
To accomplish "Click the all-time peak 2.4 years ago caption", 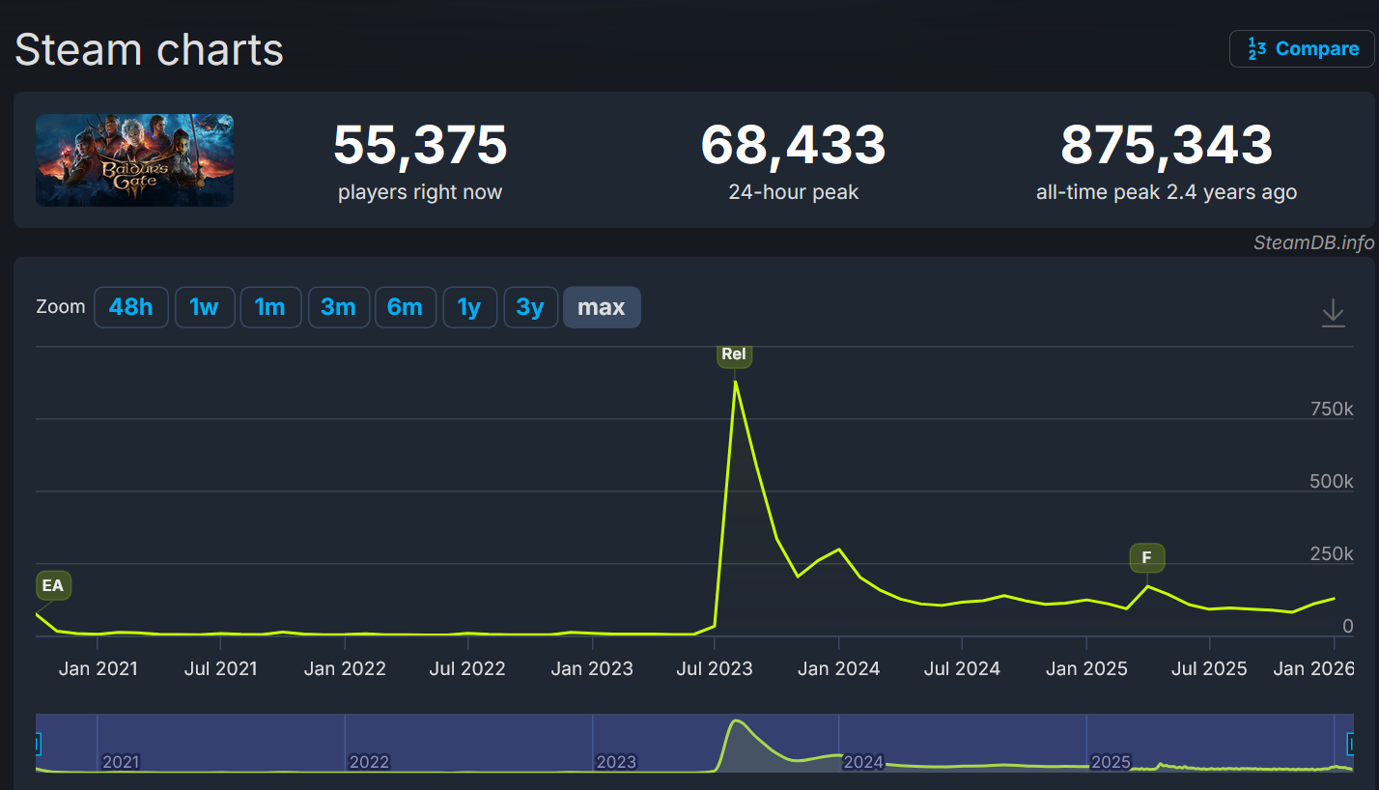I will pos(1167,192).
